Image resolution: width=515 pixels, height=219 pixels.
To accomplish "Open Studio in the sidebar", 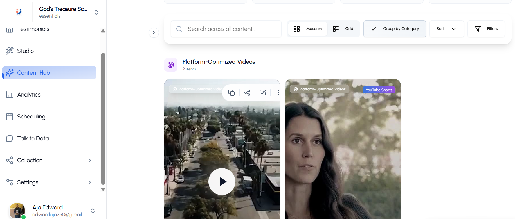I will pyautogui.click(x=49, y=51).
